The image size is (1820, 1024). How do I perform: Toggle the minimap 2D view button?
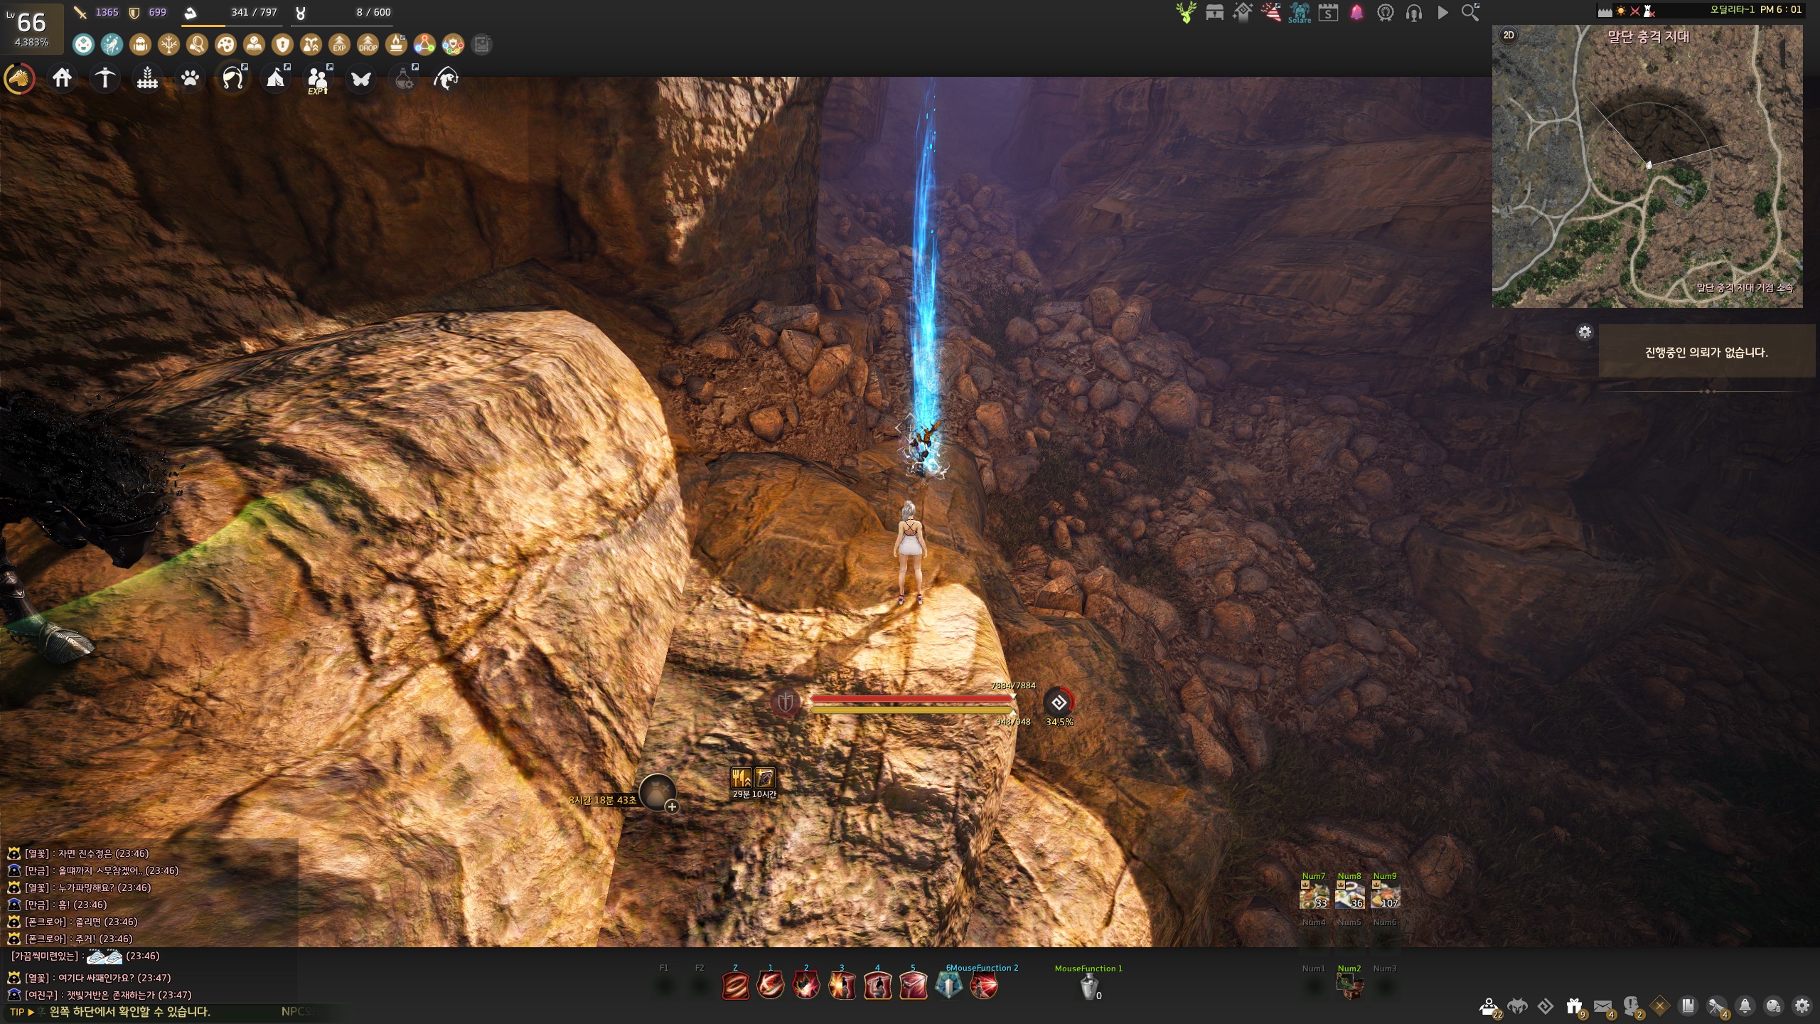pos(1509,35)
